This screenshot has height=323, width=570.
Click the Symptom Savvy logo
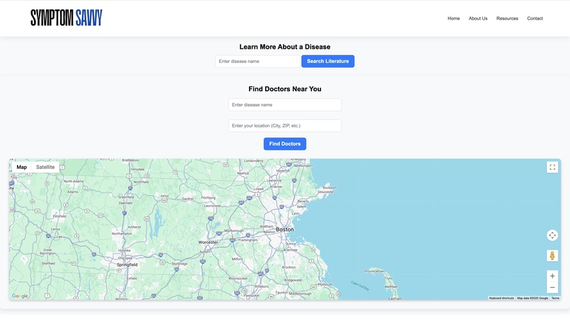[x=66, y=18]
